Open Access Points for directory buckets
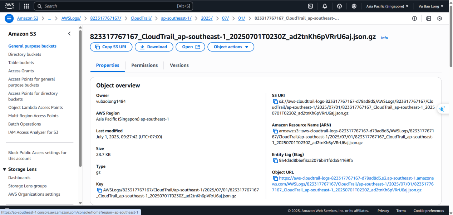The width and height of the screenshot is (453, 215). point(33,96)
